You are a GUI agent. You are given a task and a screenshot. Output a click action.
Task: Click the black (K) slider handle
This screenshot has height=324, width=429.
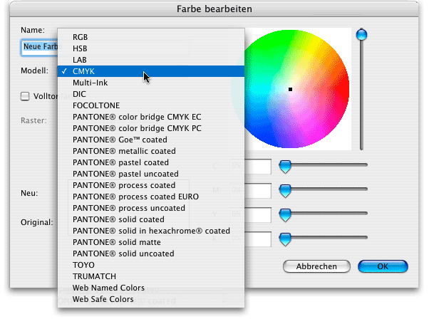click(x=285, y=239)
